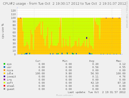Click the CPU#2 usage graph title
Screen dimensions: 129x98
tap(64, 4)
